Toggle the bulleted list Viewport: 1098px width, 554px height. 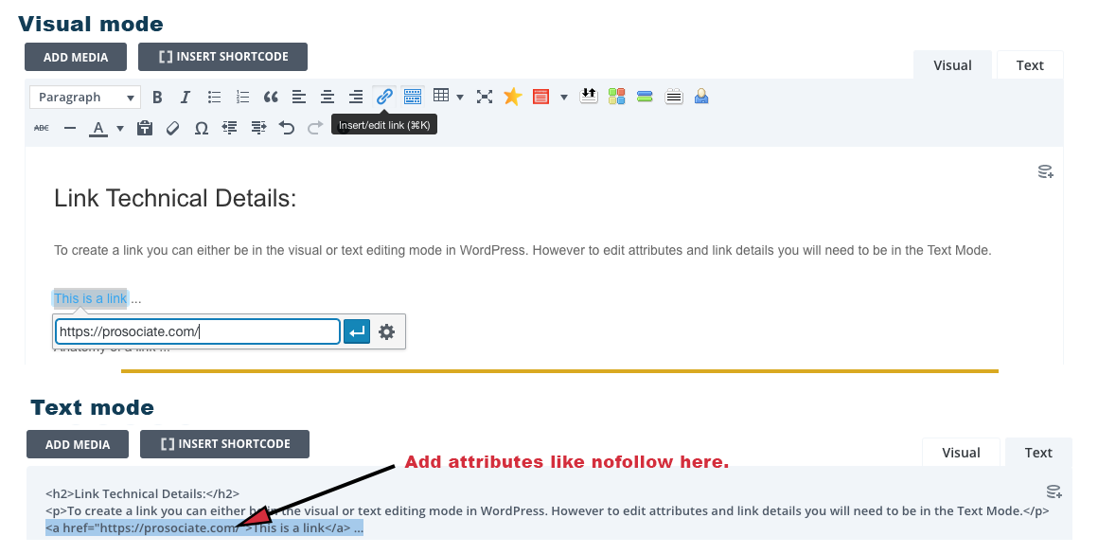pos(215,97)
